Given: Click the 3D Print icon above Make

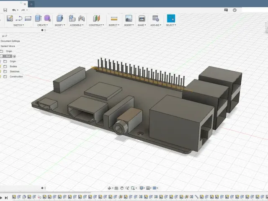Looking at the screenshot, I should point(142,18).
